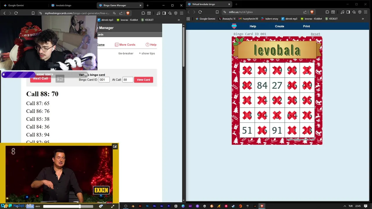
Task: Mark the number 84 on the bingo card
Action: point(262,85)
